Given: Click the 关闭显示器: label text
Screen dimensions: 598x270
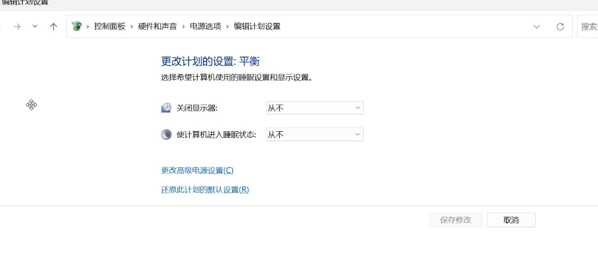Looking at the screenshot, I should (197, 108).
